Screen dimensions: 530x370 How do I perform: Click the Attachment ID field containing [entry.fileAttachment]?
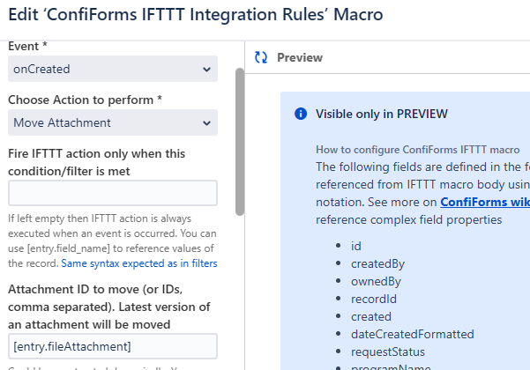113,346
